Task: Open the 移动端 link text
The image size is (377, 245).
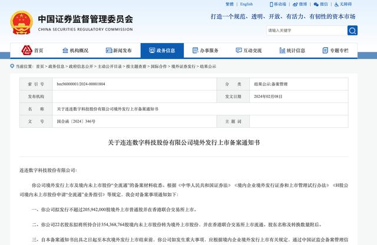Action: click(x=280, y=4)
